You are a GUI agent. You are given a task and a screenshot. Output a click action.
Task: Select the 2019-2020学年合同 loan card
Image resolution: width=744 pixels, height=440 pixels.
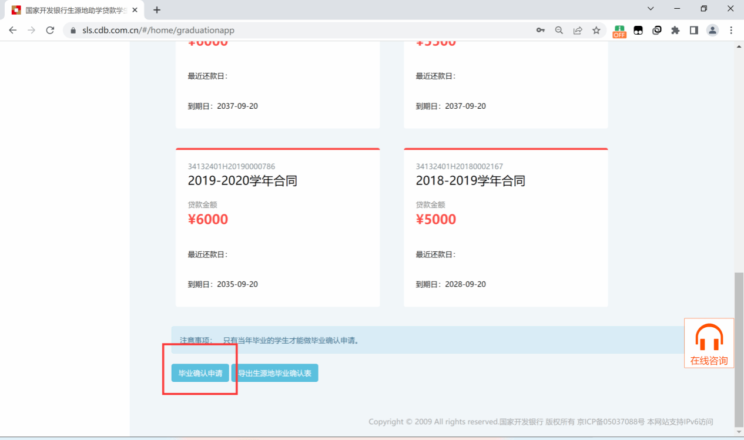277,227
